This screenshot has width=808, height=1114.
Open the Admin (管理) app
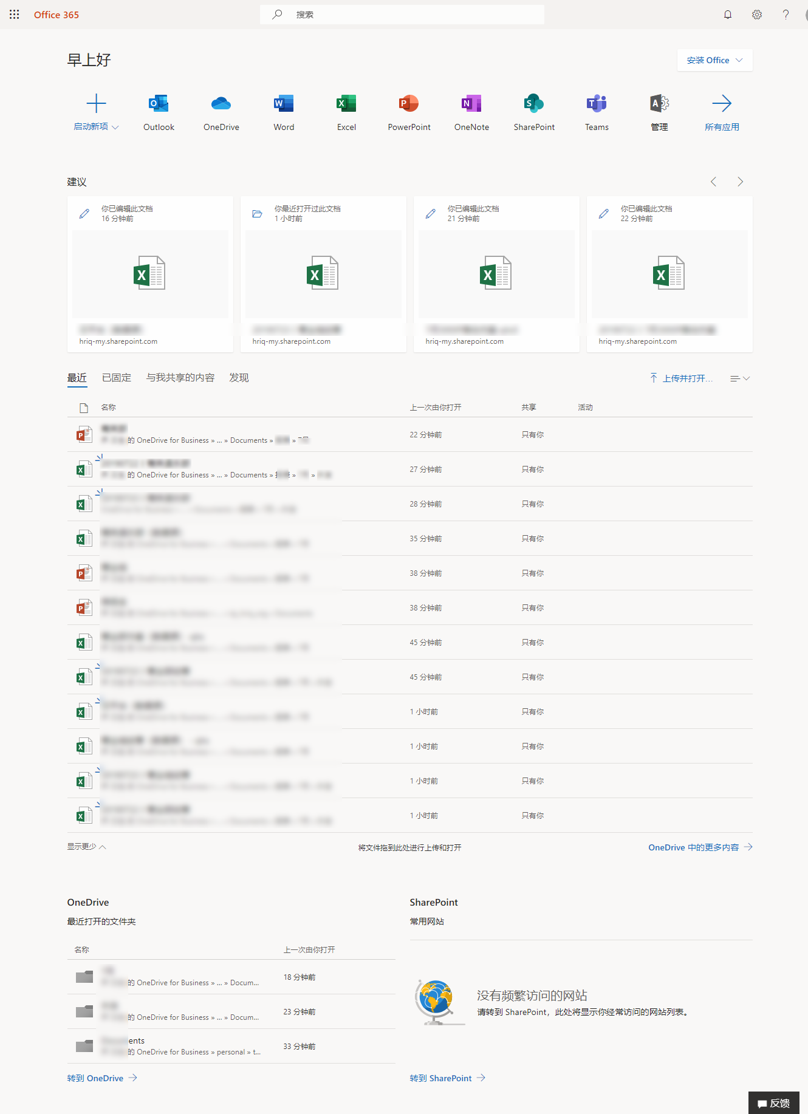coord(659,112)
